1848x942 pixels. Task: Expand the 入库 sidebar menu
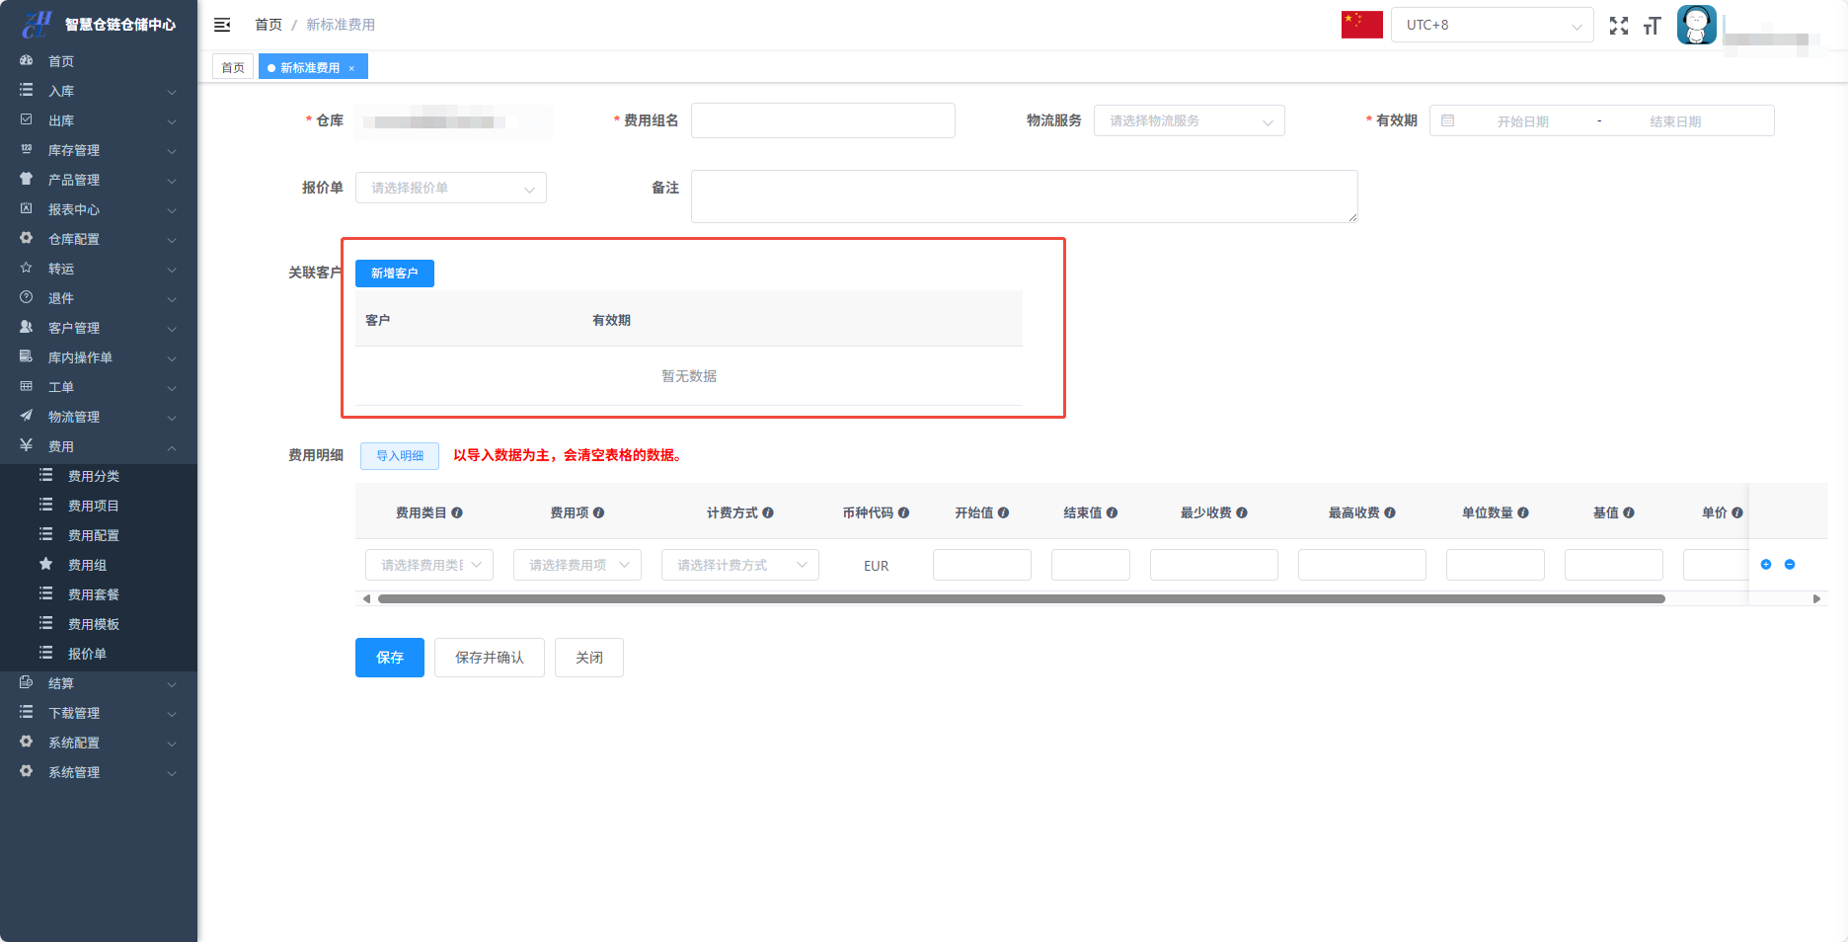99,91
